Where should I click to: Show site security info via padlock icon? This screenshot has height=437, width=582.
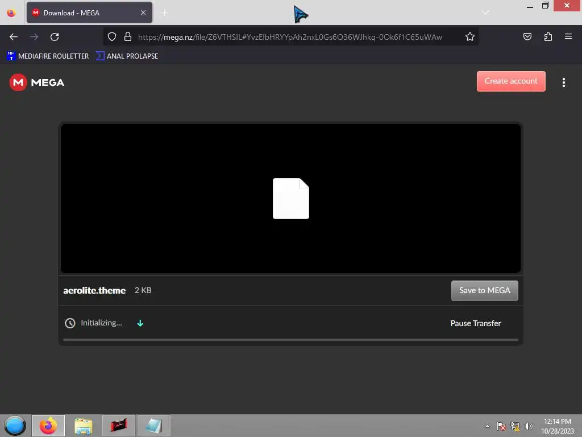coord(128,37)
